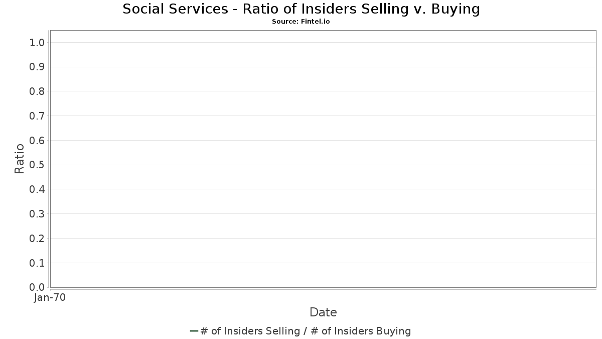This screenshot has height=339, width=602.
Task: Select the 0.9 y-axis tick label
Action: pos(38,67)
